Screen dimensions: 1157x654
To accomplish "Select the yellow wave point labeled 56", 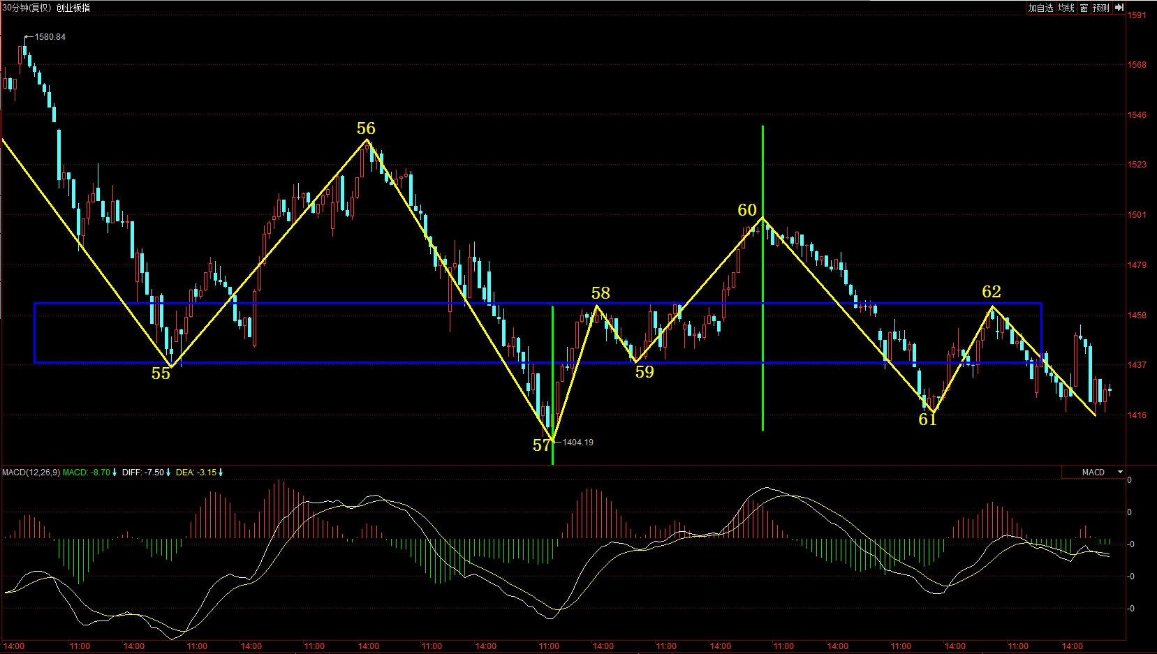I will click(366, 128).
